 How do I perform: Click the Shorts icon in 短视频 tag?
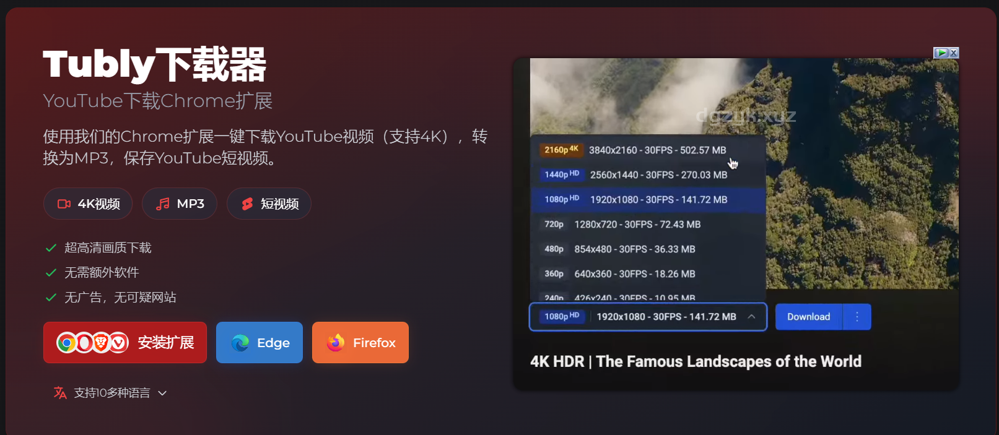click(x=247, y=204)
